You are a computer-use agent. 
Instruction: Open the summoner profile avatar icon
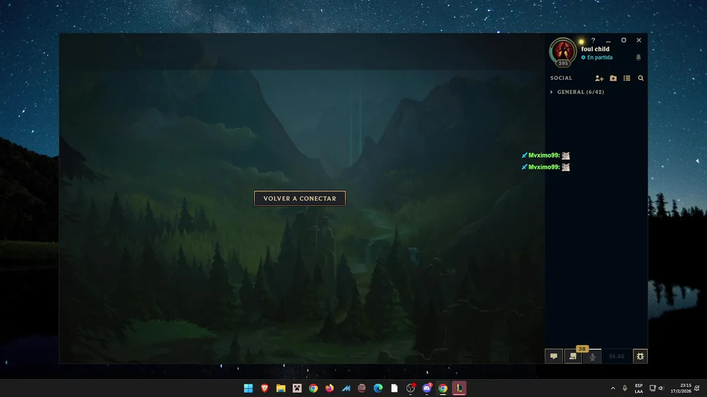coord(563,52)
